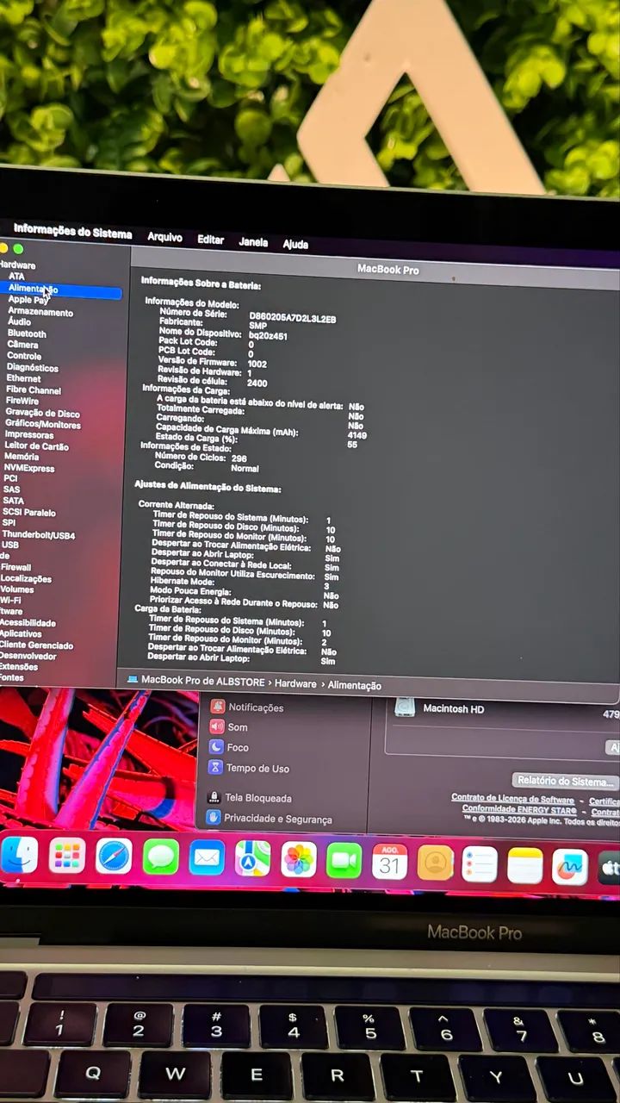Select Aplicativos in the sidebar

point(21,633)
